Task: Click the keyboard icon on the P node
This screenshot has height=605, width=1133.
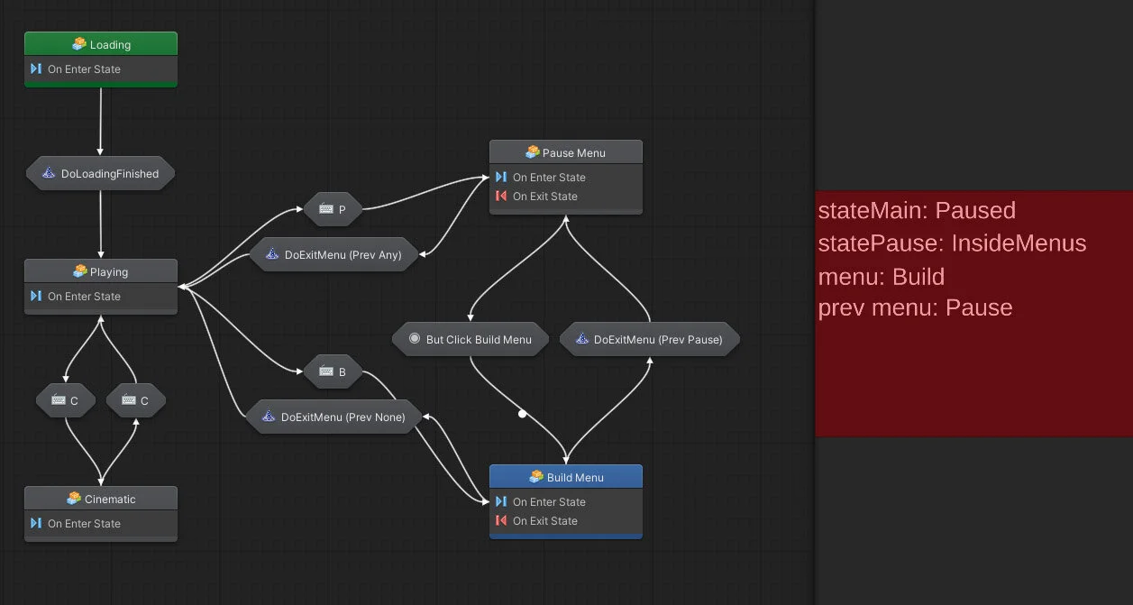Action: coord(324,208)
